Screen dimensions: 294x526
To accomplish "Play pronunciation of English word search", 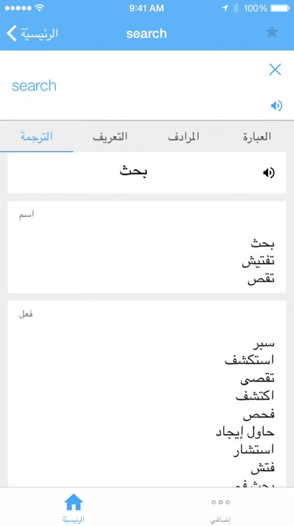I will [x=276, y=106].
